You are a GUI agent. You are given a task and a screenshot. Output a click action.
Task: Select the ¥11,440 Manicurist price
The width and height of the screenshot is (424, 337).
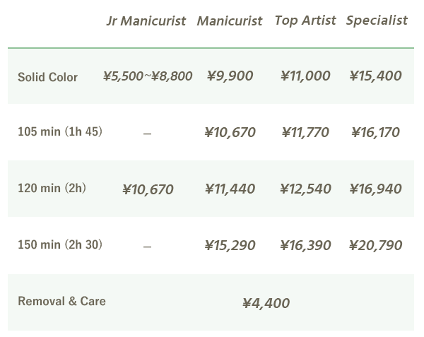[x=230, y=189]
